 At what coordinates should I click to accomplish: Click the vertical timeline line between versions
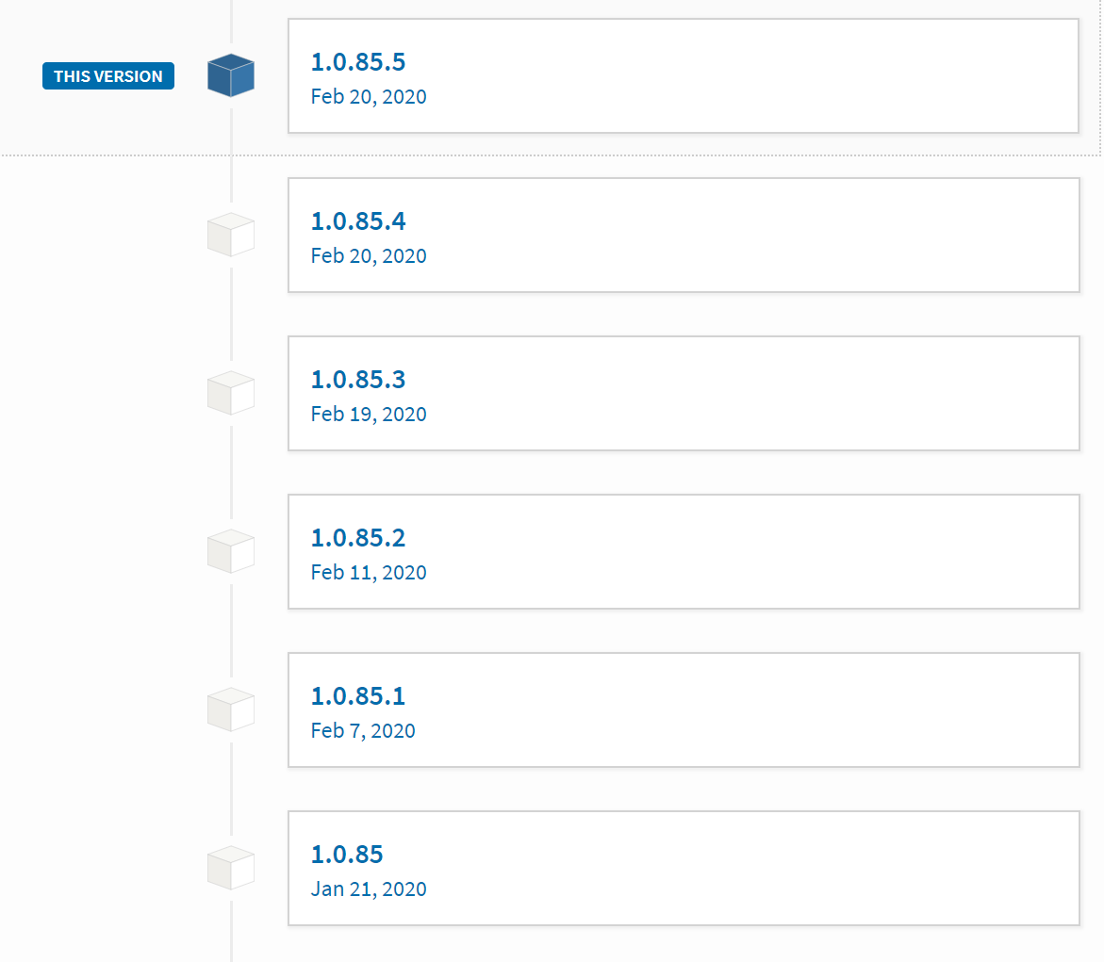pos(230,471)
